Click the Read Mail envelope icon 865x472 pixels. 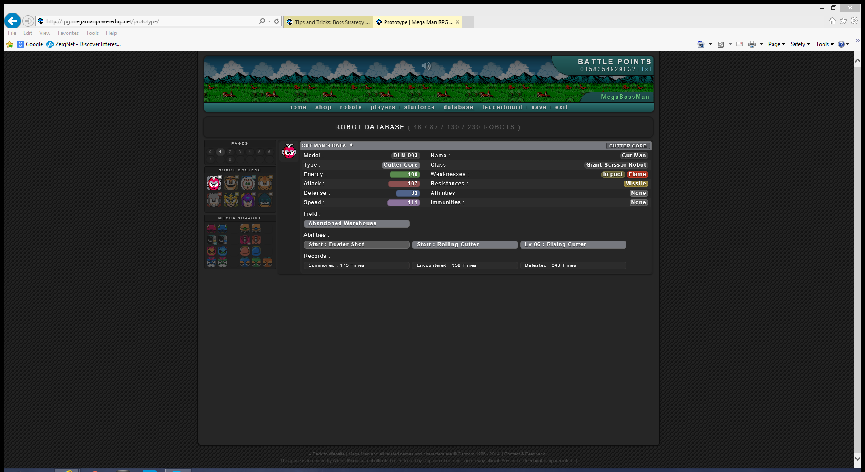[739, 44]
